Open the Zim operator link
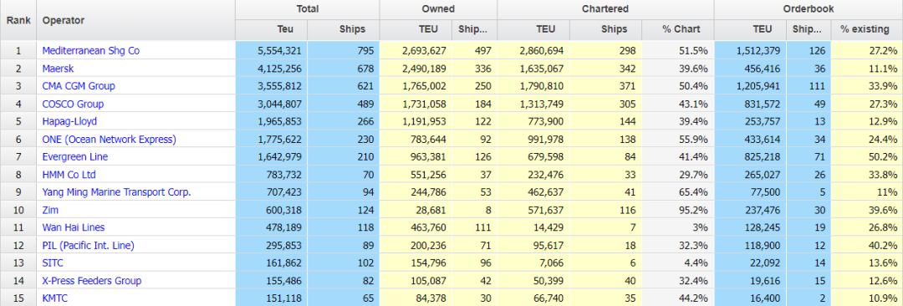Image resolution: width=903 pixels, height=306 pixels. [x=50, y=211]
